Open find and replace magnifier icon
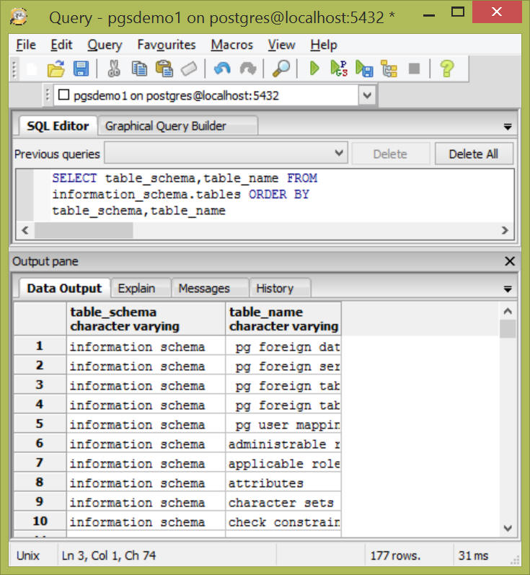 (x=281, y=69)
